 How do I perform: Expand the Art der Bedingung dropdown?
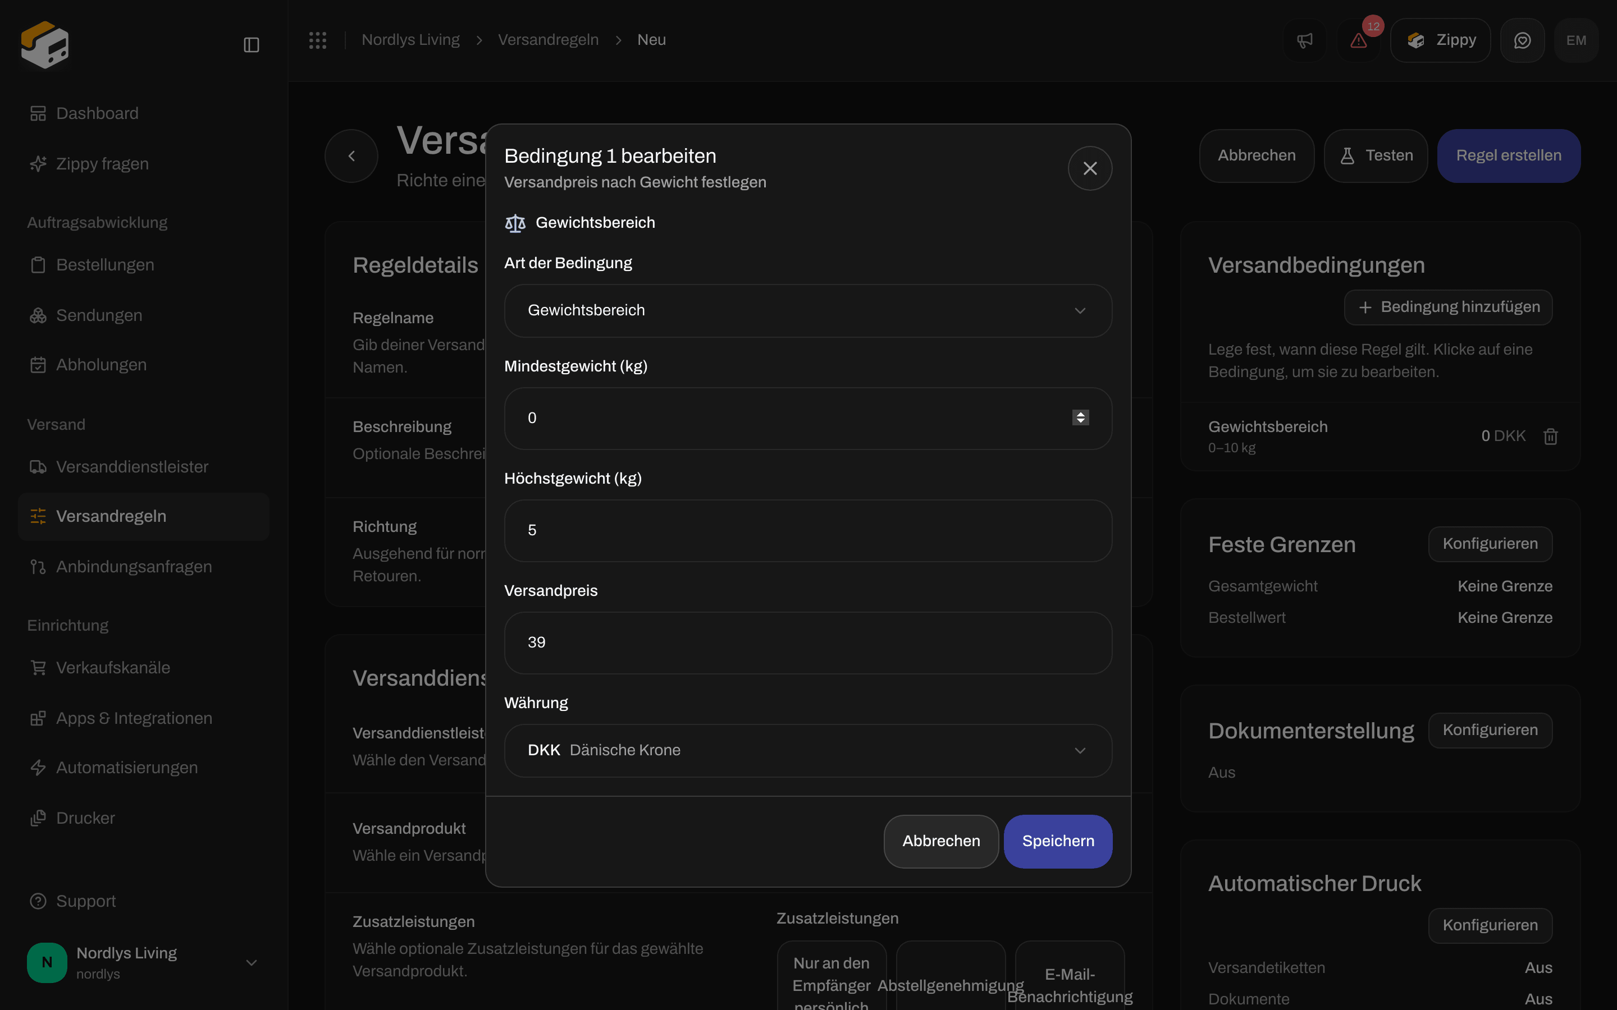click(808, 311)
